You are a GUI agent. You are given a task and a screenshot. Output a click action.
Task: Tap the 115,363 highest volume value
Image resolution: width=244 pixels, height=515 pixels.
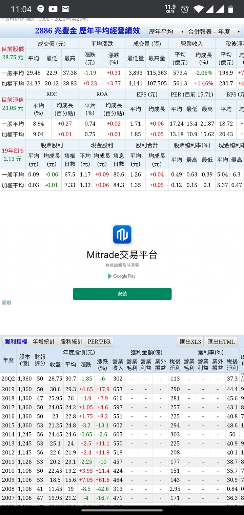157,73
